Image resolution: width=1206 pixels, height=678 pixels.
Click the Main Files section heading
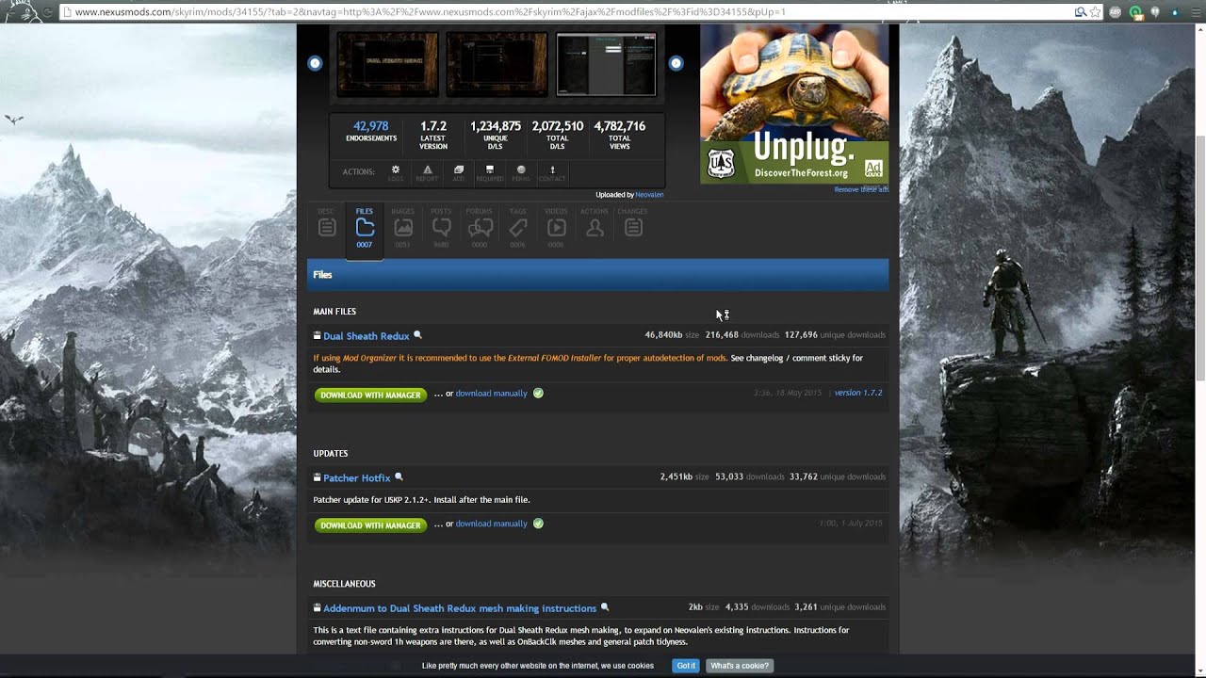[x=334, y=312]
